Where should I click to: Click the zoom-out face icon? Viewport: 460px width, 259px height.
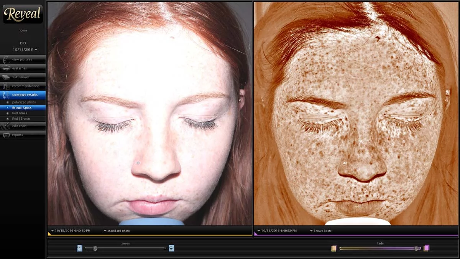coord(79,248)
